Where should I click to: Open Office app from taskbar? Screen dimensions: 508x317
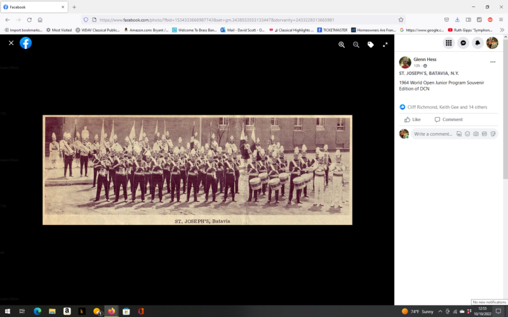(x=141, y=311)
